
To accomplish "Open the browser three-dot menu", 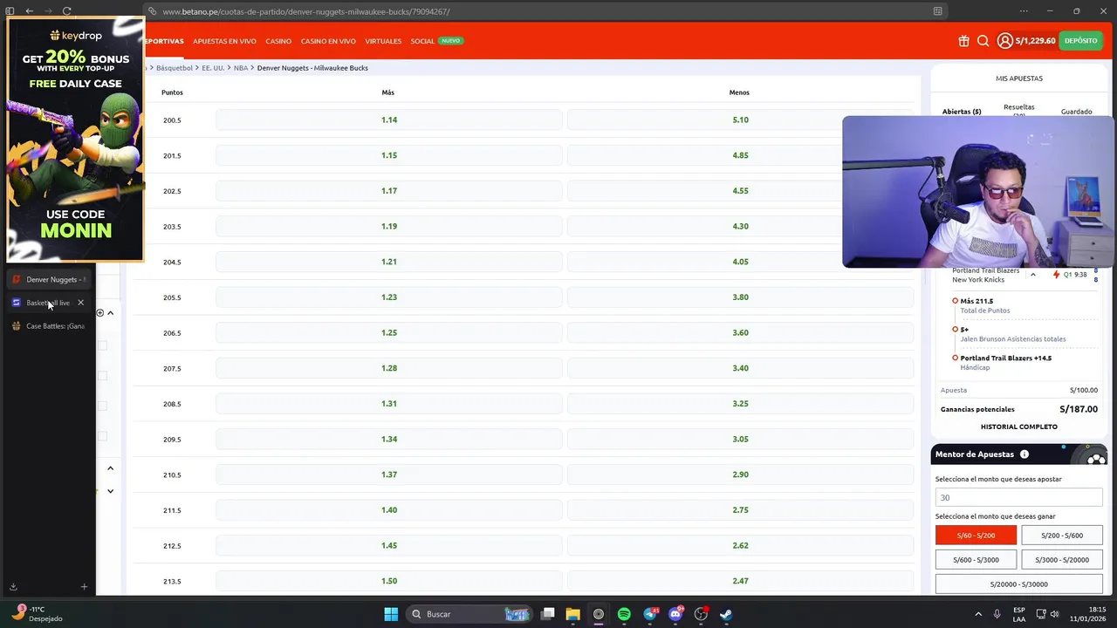I will (1024, 11).
